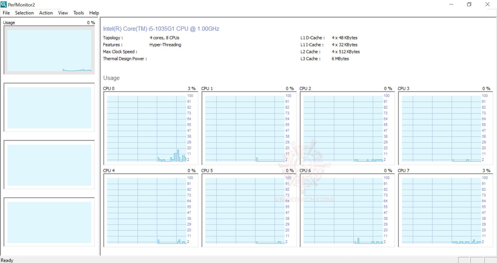Click the "CPU 0" label
The height and width of the screenshot is (263, 497).
[x=109, y=89]
